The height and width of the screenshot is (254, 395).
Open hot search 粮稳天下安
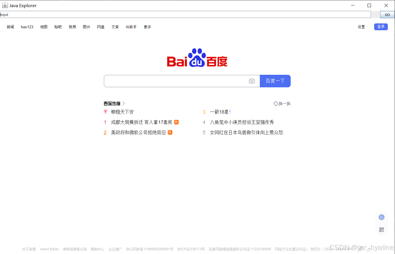[122, 112]
